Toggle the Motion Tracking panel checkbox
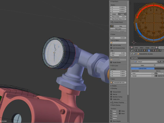The image size is (164, 123). coord(113,102)
